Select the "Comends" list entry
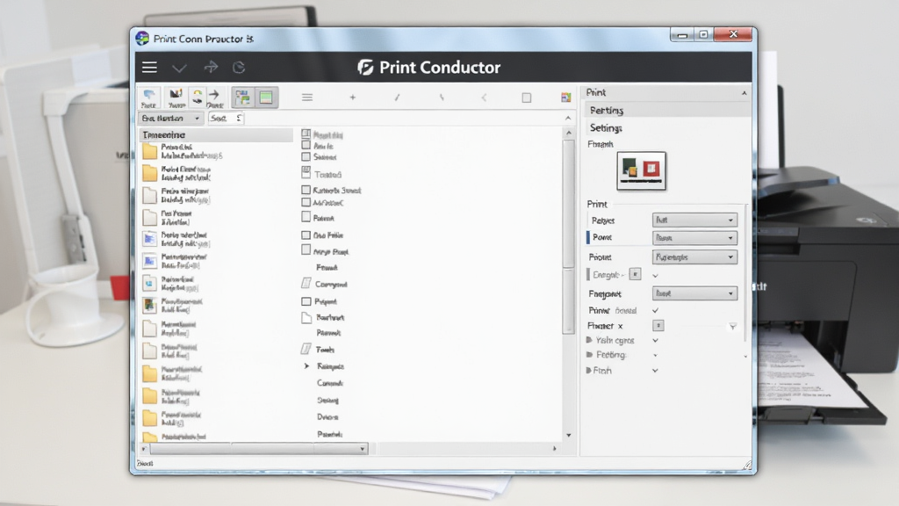899x506 pixels. pos(330,383)
